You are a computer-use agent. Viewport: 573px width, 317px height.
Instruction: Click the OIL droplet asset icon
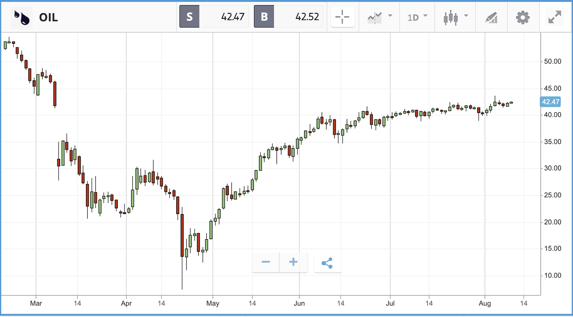21,17
